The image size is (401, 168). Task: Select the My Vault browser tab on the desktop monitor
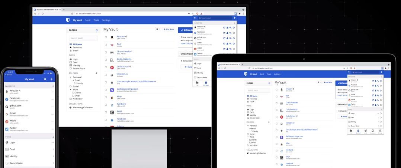tap(47, 10)
